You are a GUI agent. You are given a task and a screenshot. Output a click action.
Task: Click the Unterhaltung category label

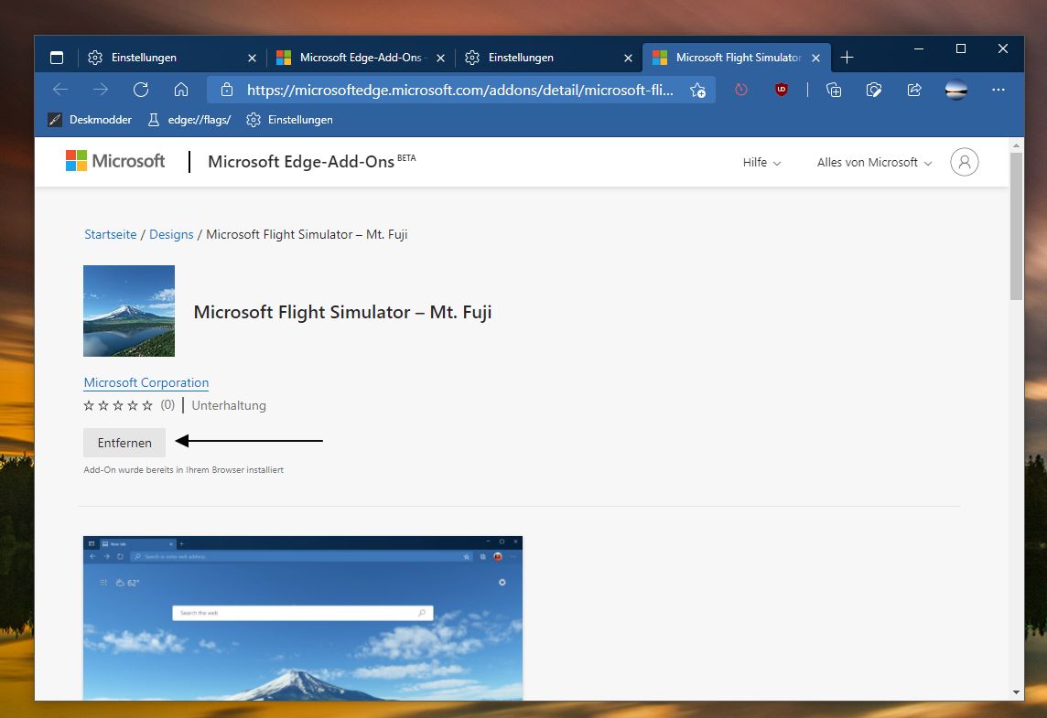(229, 405)
